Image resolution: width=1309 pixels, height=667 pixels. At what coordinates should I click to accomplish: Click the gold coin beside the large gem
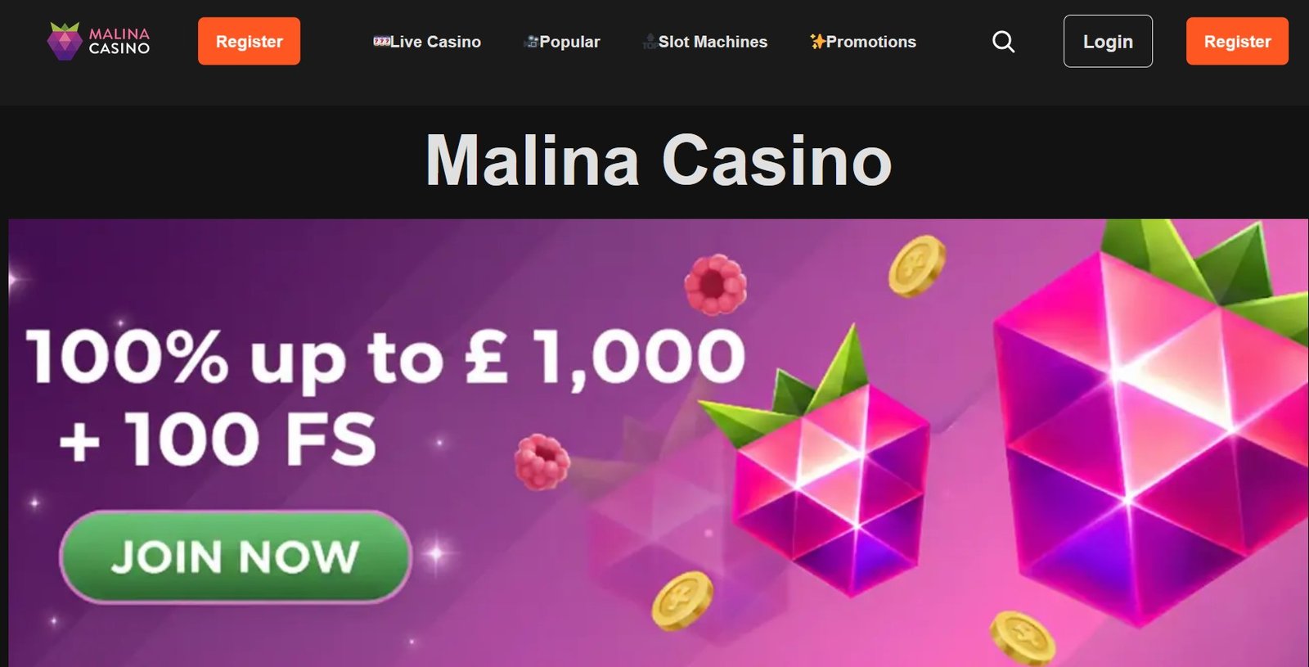916,265
